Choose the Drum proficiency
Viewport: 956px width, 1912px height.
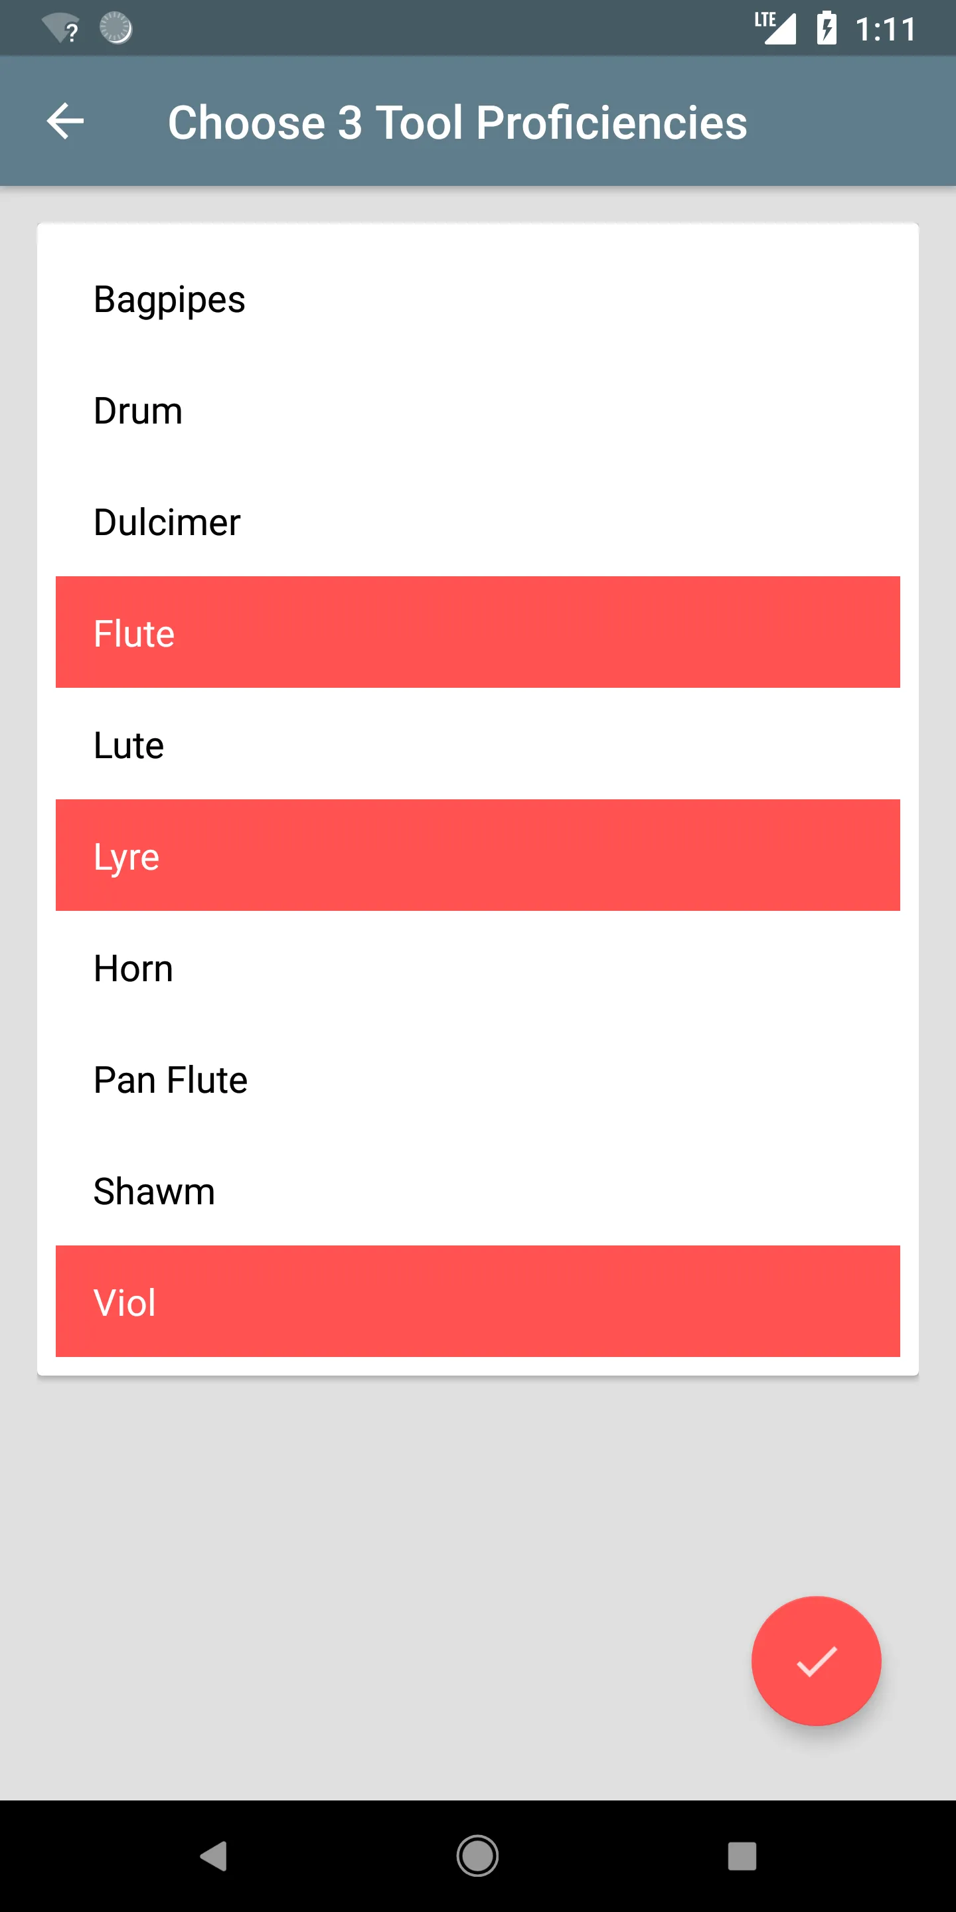pyautogui.click(x=478, y=410)
